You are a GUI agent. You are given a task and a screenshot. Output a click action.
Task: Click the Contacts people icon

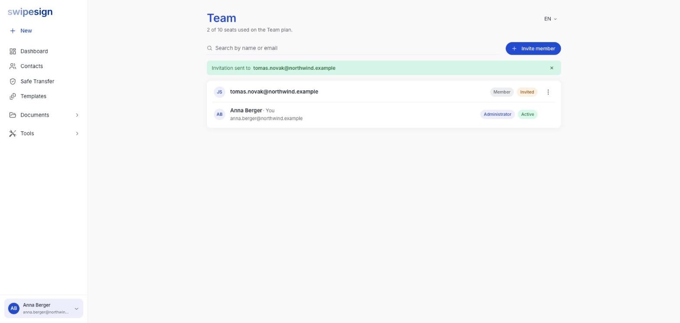[13, 66]
